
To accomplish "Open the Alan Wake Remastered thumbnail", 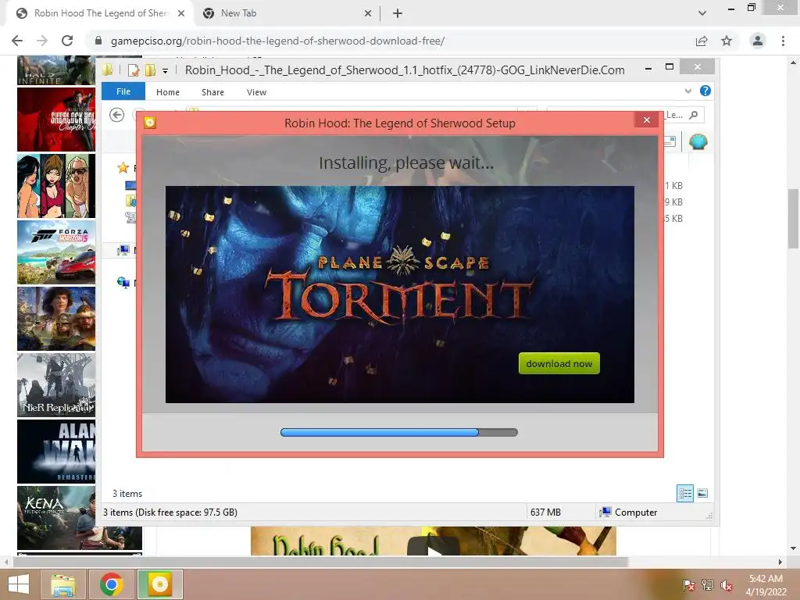I will coord(56,451).
